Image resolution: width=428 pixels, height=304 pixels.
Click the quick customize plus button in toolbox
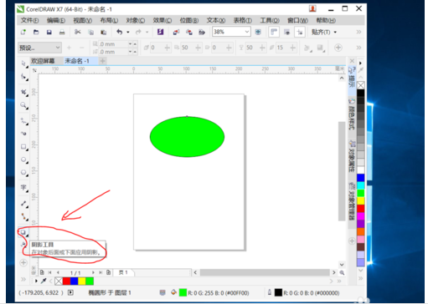pos(23,262)
